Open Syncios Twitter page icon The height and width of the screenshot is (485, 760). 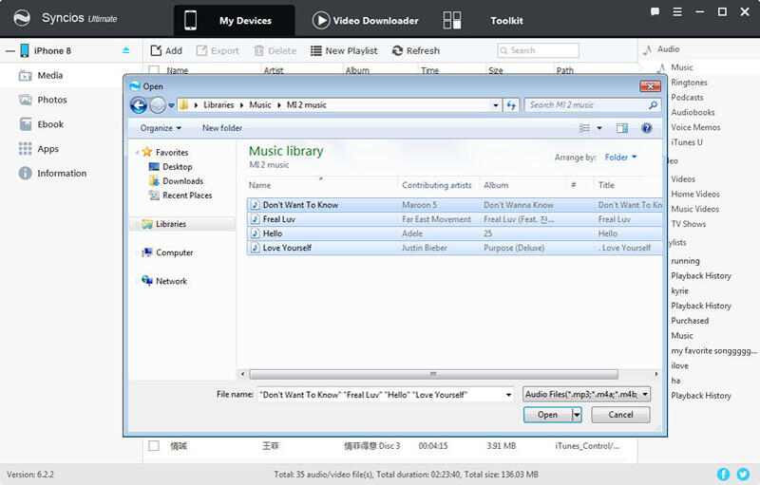coord(743,475)
